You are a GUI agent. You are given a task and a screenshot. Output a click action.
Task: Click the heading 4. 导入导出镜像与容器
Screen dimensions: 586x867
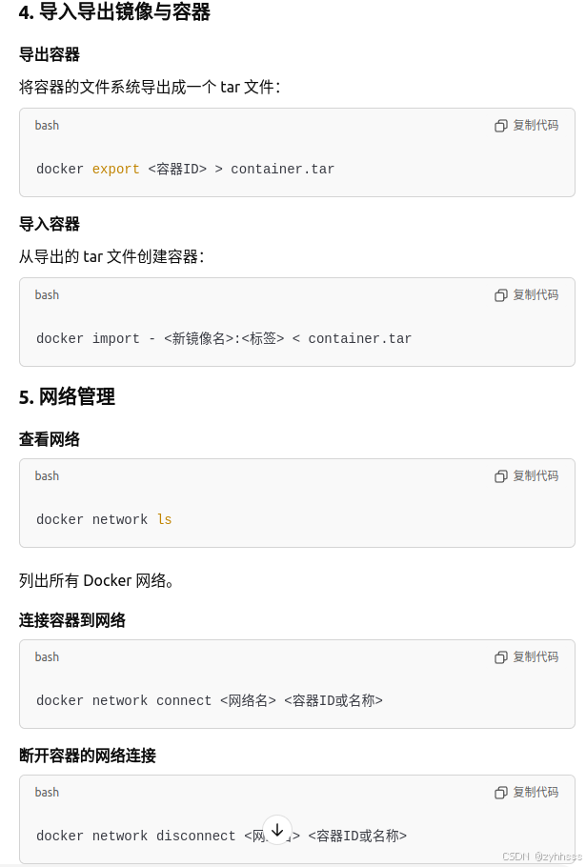(x=114, y=12)
